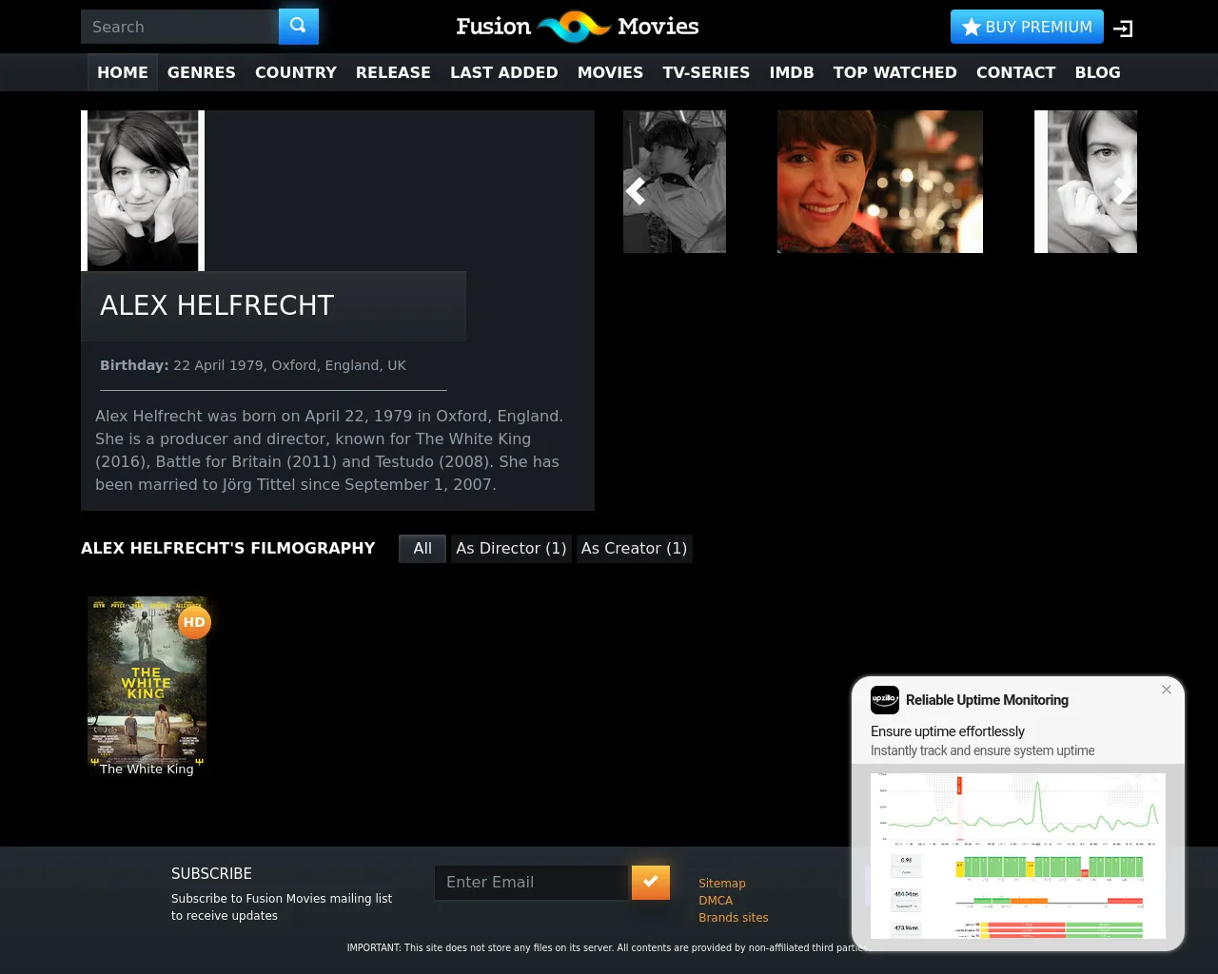This screenshot has width=1218, height=974.
Task: Click the upzilla logo in the ad
Action: click(x=884, y=700)
